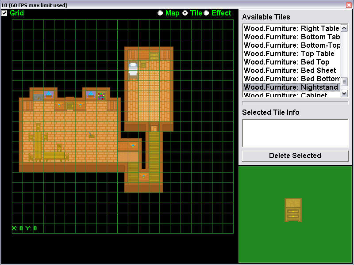Click the right curtain tile in the main room
Viewport: 354px width, 265px height.
(112, 106)
